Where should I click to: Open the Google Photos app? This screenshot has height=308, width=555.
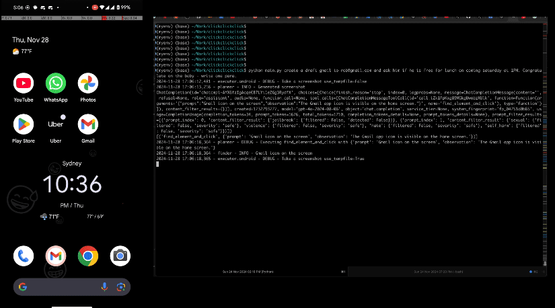click(87, 83)
